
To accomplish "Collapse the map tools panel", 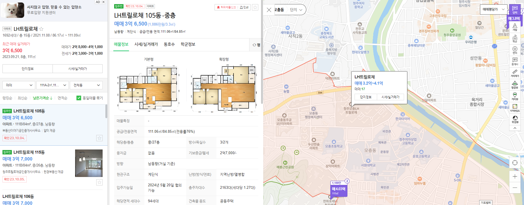I will pyautogui.click(x=515, y=128).
